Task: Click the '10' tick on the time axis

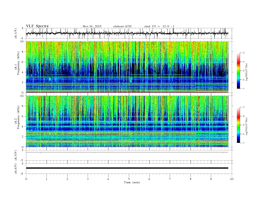Action: [x=232, y=179]
